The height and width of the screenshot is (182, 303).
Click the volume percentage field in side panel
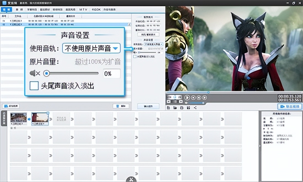(x=160, y=53)
